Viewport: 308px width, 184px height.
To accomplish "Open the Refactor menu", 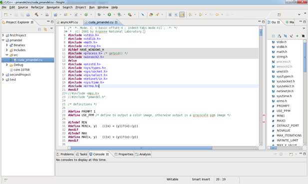I will click(37, 7).
